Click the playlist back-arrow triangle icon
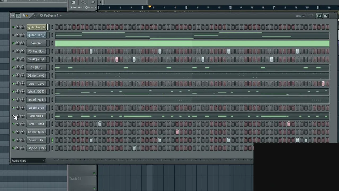The image size is (339, 191). click(x=100, y=2)
